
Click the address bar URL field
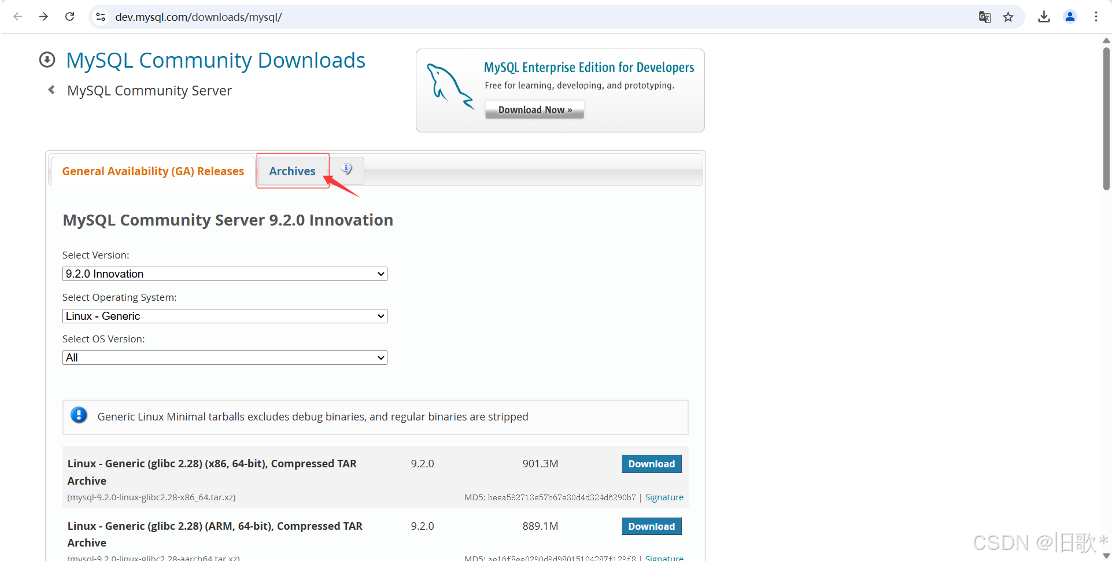[463, 17]
